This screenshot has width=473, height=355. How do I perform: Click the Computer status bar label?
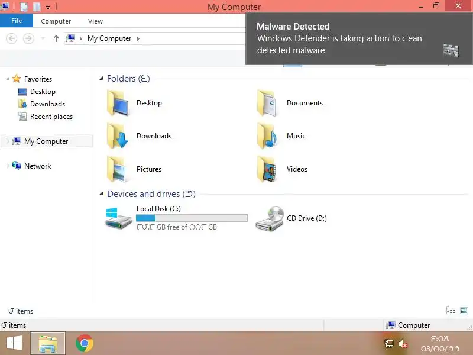point(413,325)
